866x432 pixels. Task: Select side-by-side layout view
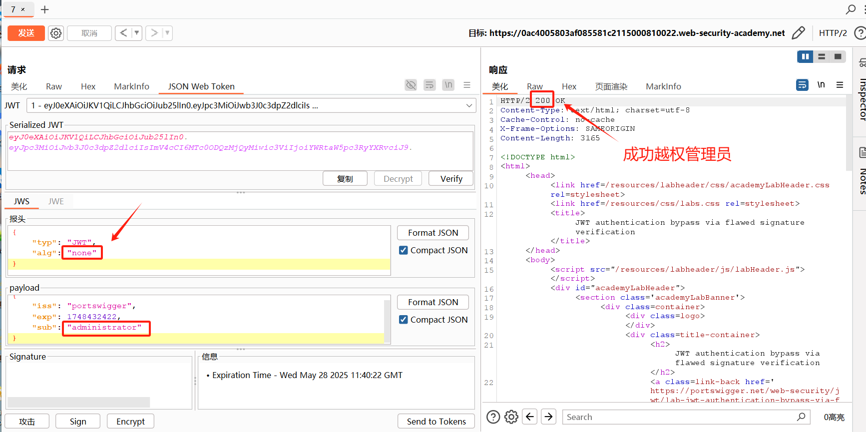(x=805, y=57)
